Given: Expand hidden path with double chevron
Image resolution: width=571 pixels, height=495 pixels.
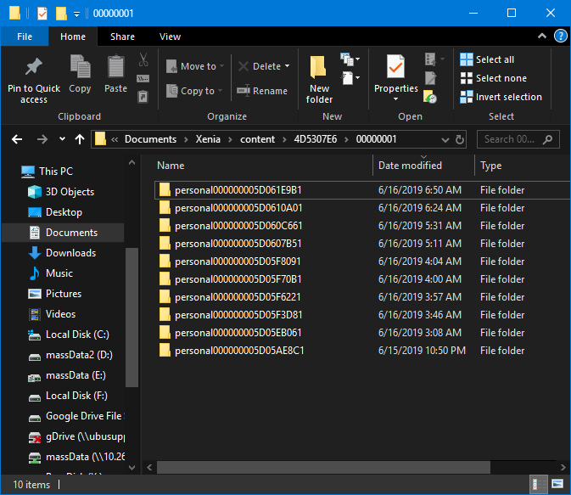Looking at the screenshot, I should [x=115, y=139].
